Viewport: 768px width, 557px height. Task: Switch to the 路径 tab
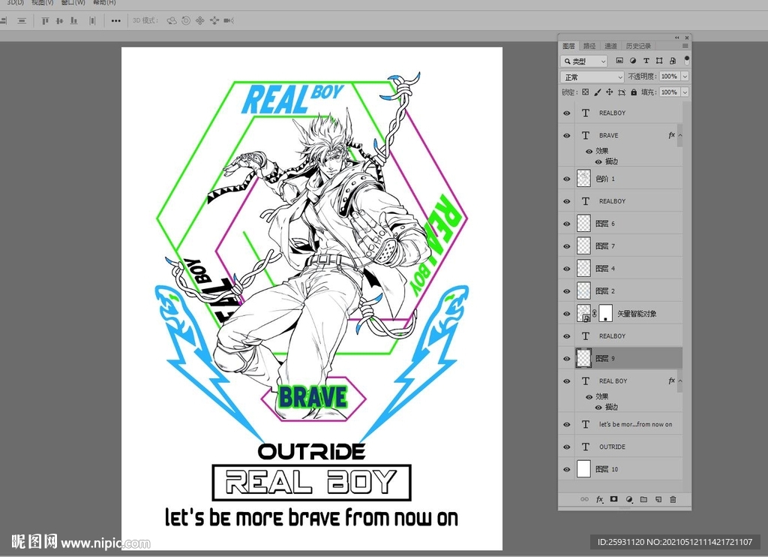click(589, 46)
